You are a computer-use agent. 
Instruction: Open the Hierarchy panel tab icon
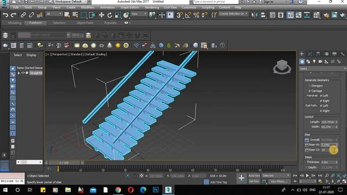(x=318, y=54)
